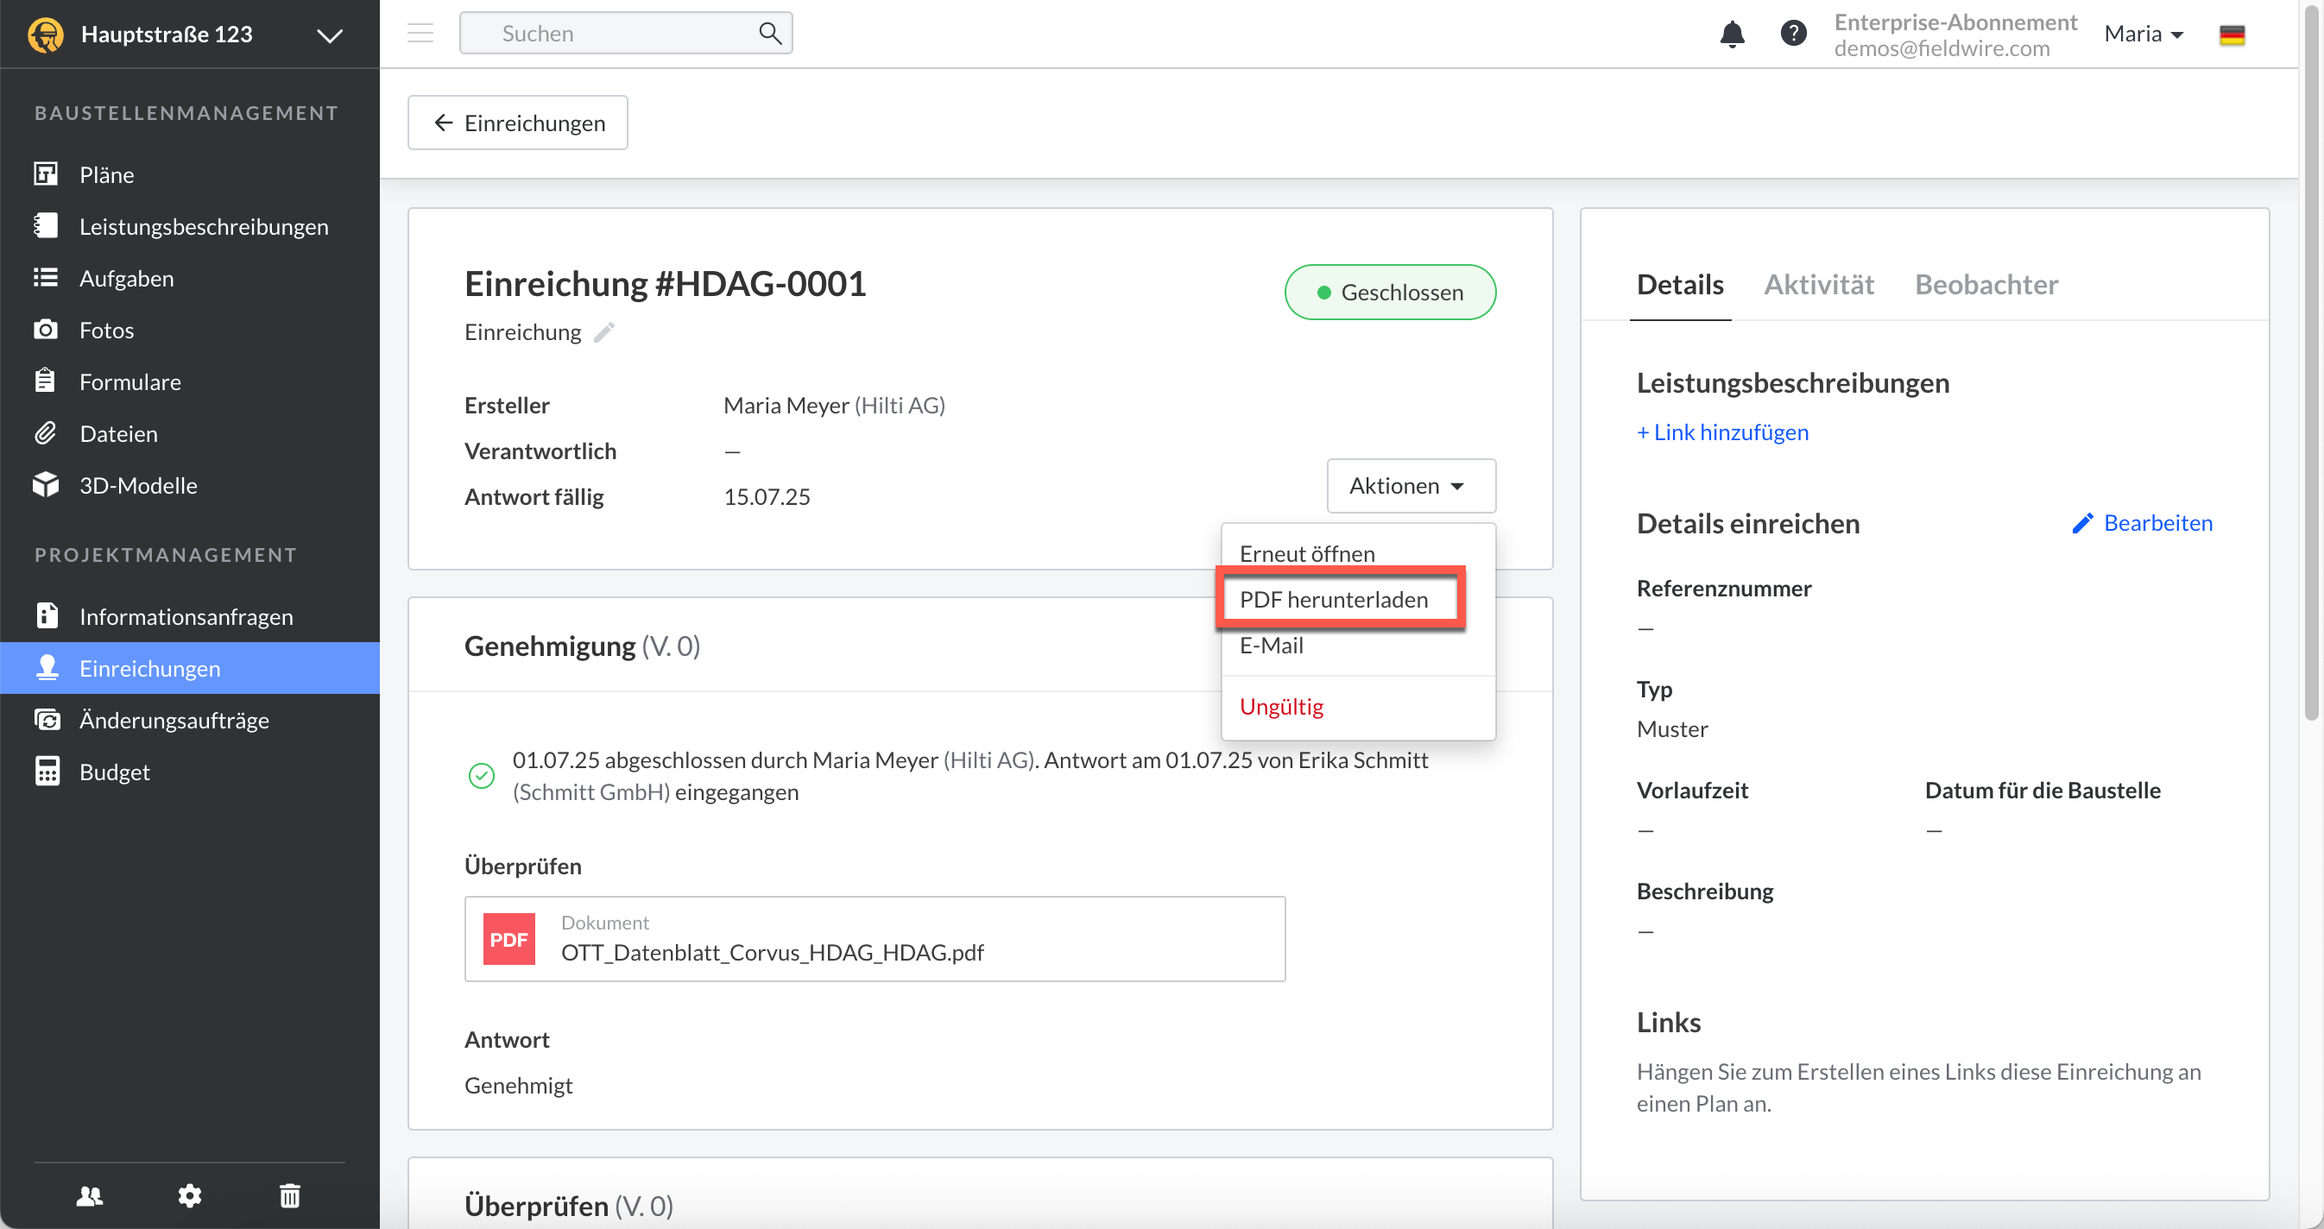Click the + Link hinzufügen link
This screenshot has height=1229, width=2324.
pos(1722,432)
